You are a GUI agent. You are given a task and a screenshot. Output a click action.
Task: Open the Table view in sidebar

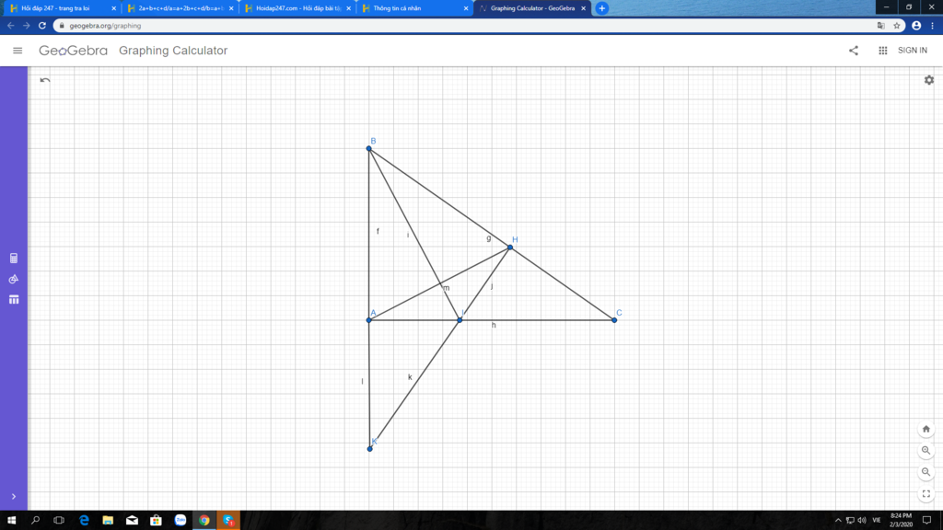[x=14, y=299]
